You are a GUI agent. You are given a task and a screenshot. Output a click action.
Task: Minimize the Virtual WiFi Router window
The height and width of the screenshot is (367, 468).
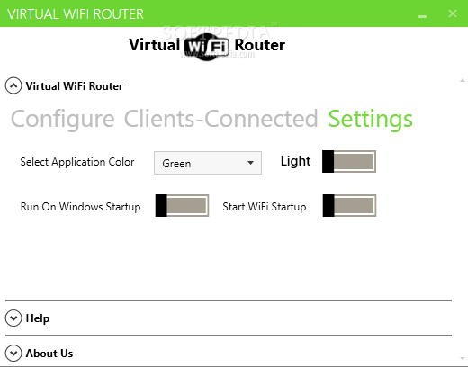pyautogui.click(x=422, y=16)
